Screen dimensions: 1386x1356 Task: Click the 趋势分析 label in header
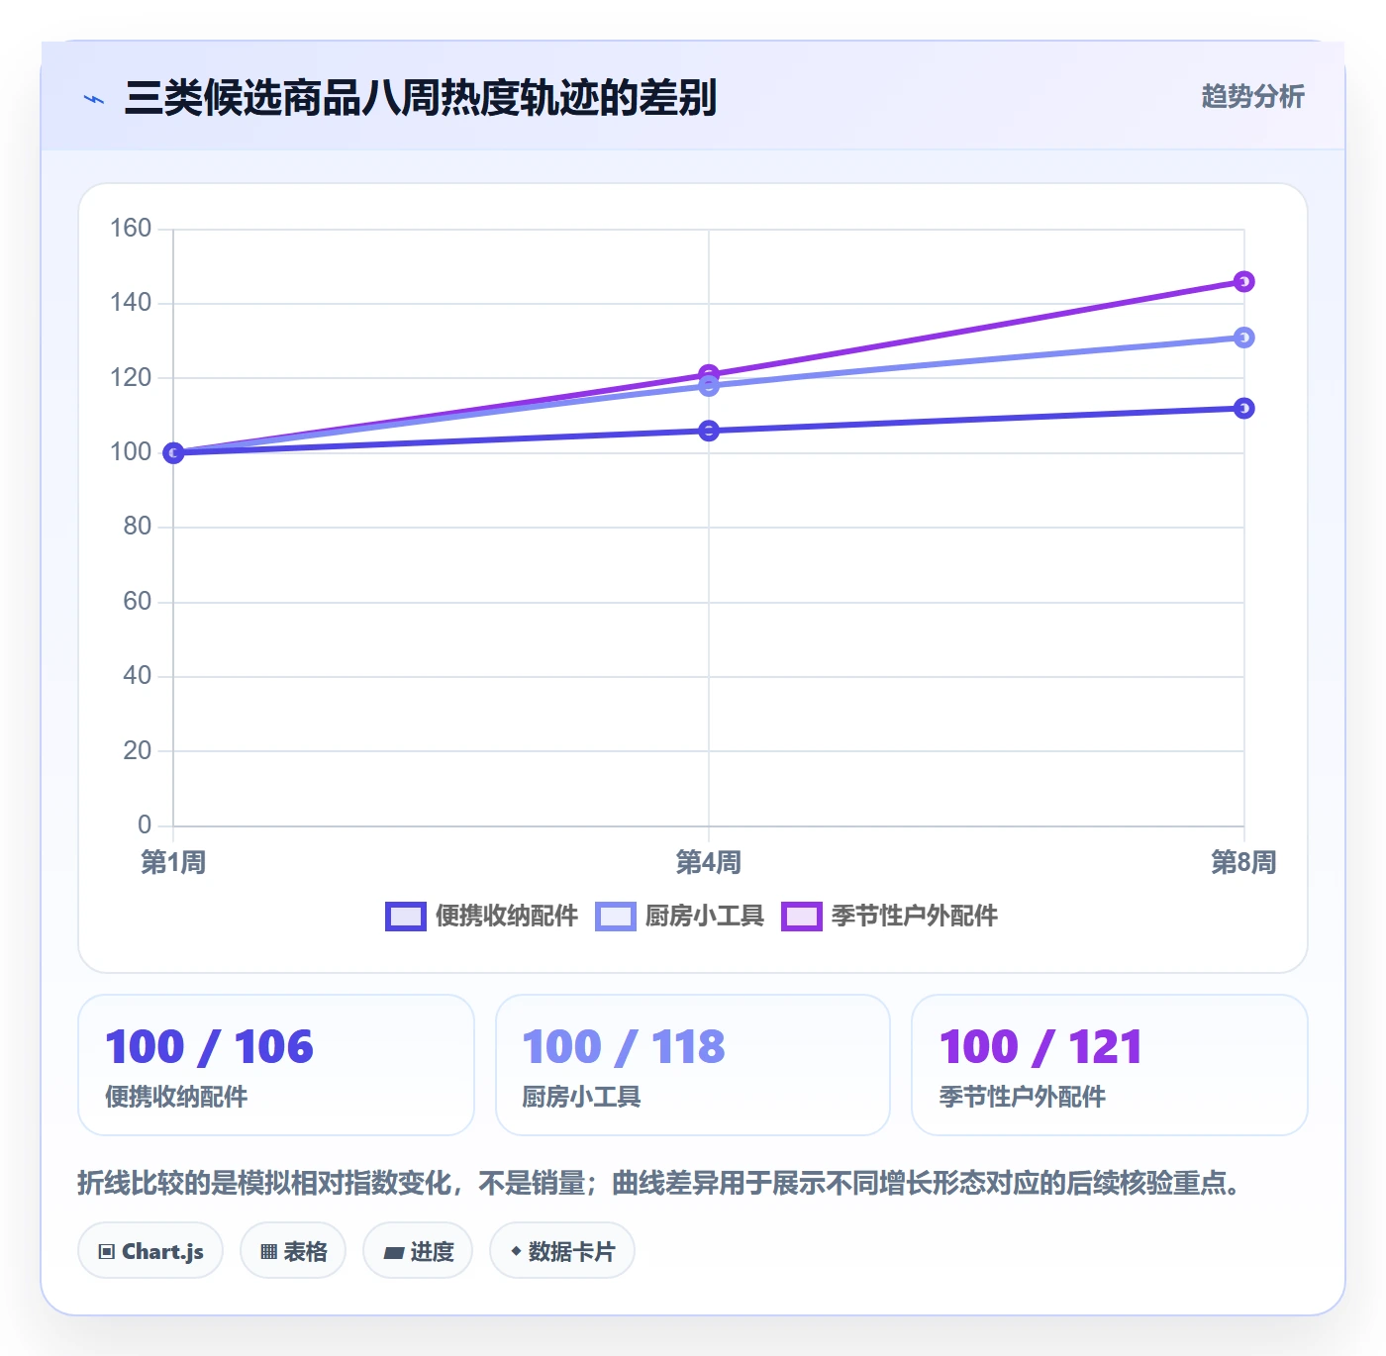coord(1252,96)
